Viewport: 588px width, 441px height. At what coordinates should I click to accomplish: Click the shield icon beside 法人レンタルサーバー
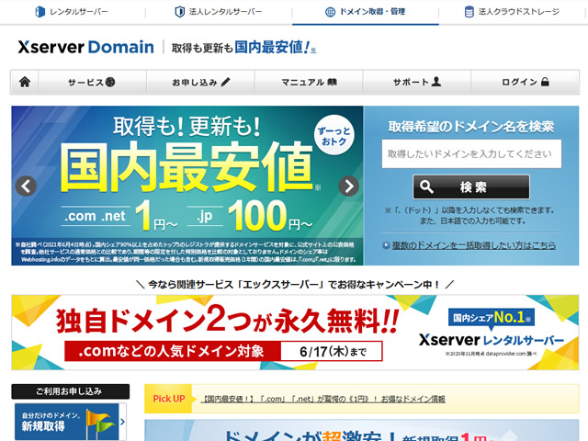(x=180, y=12)
